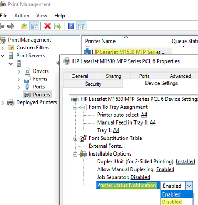Switch to the General tab
Image resolution: width=198 pixels, height=205 pixels.
point(80,76)
